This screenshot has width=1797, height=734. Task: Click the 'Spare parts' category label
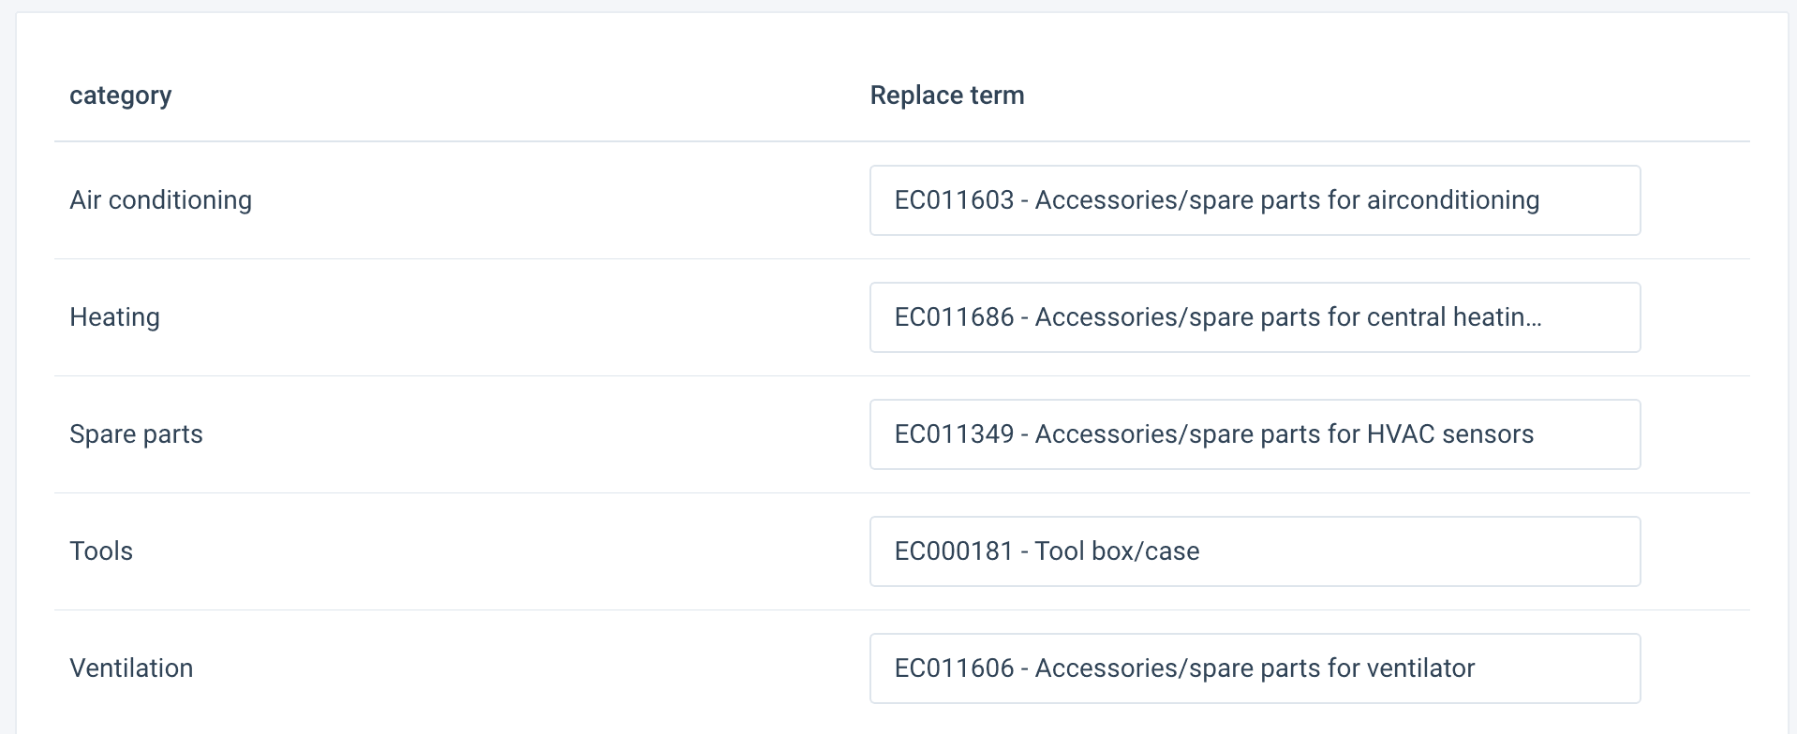(136, 434)
